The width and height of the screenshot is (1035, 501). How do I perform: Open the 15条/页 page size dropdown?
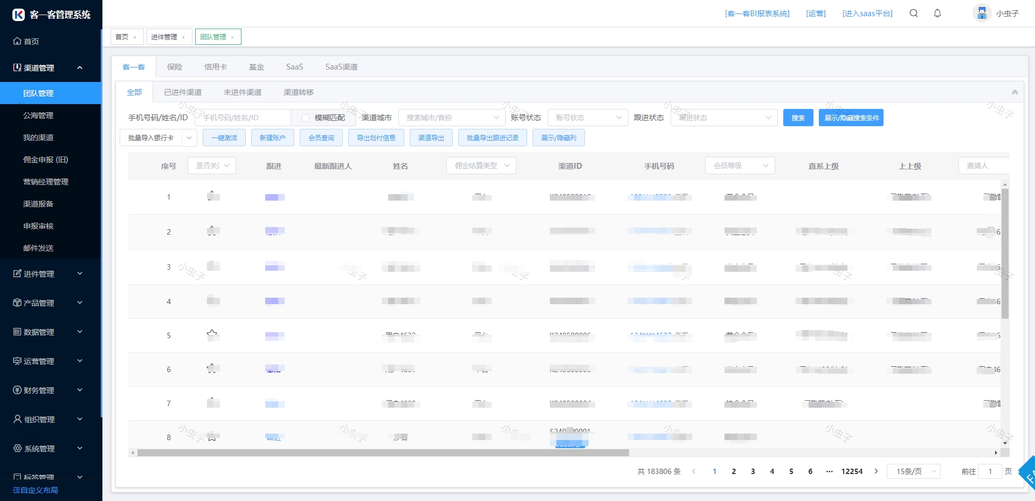click(x=914, y=471)
